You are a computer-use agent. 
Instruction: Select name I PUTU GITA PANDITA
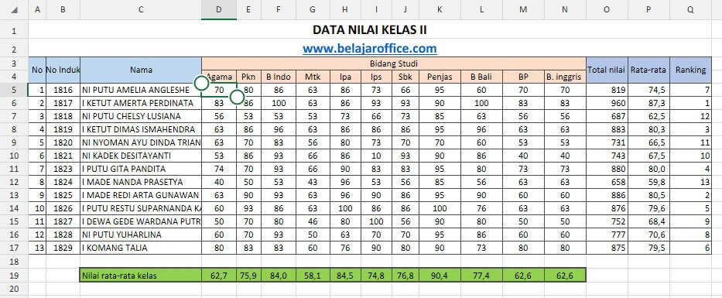coord(140,169)
